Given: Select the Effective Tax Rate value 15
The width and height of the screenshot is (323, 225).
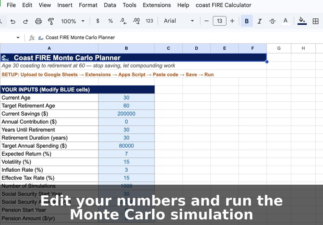Looking at the screenshot, I should (x=126, y=178).
